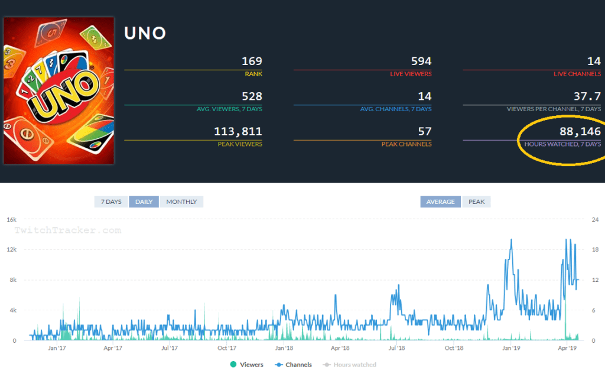Click the 8k viewers axis value

pos(13,280)
